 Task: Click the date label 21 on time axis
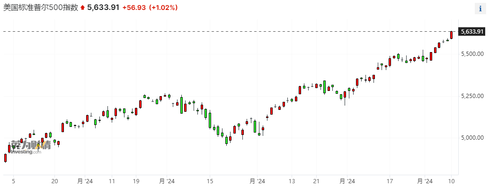[316, 181]
